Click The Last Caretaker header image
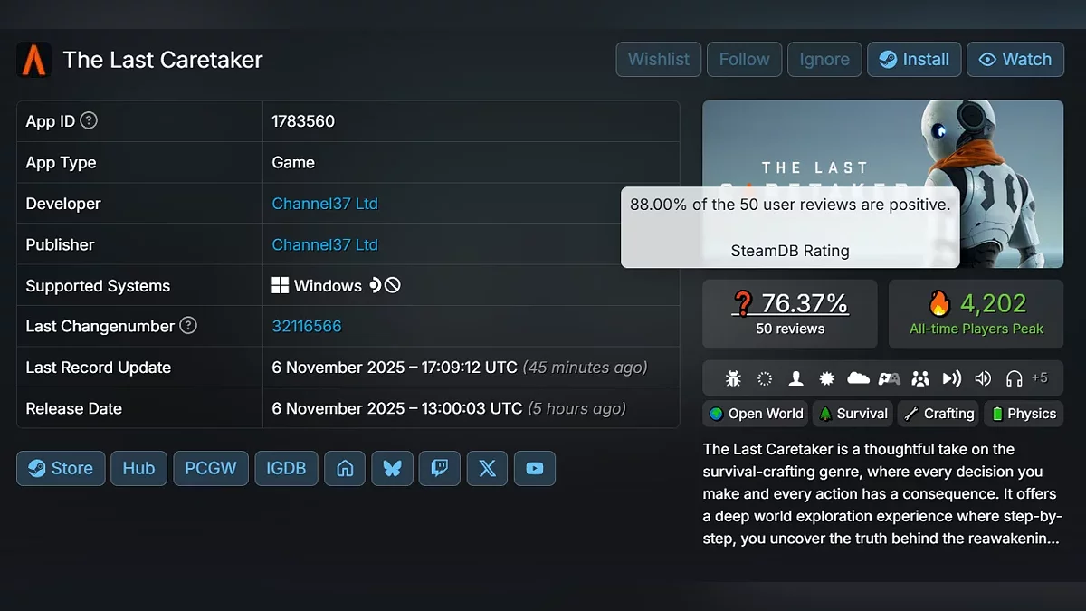1086x611 pixels. pos(883,184)
